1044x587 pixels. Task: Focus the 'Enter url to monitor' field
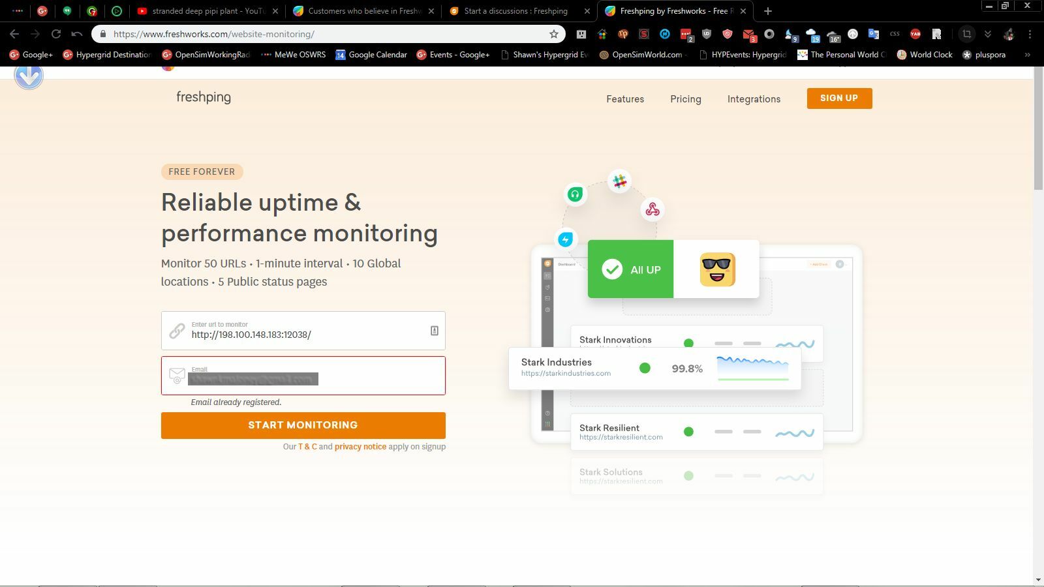click(x=303, y=331)
